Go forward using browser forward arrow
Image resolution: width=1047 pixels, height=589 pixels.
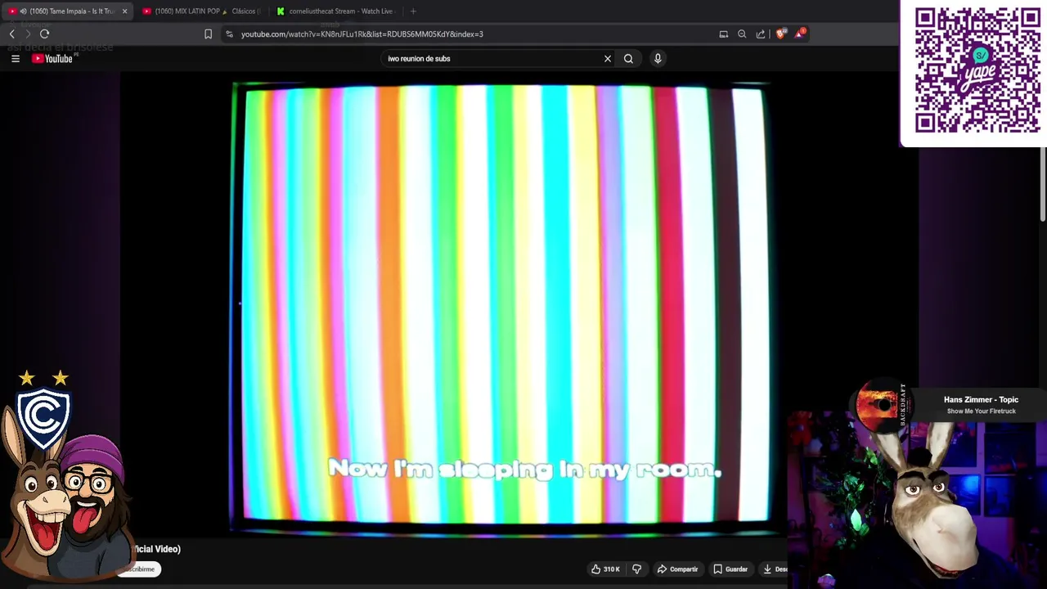(27, 34)
